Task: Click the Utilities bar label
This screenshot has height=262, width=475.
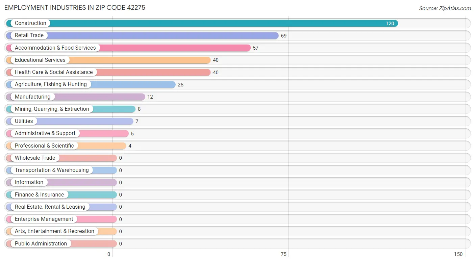Action: coord(24,121)
